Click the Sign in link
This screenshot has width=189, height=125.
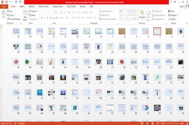[x=182, y=7]
